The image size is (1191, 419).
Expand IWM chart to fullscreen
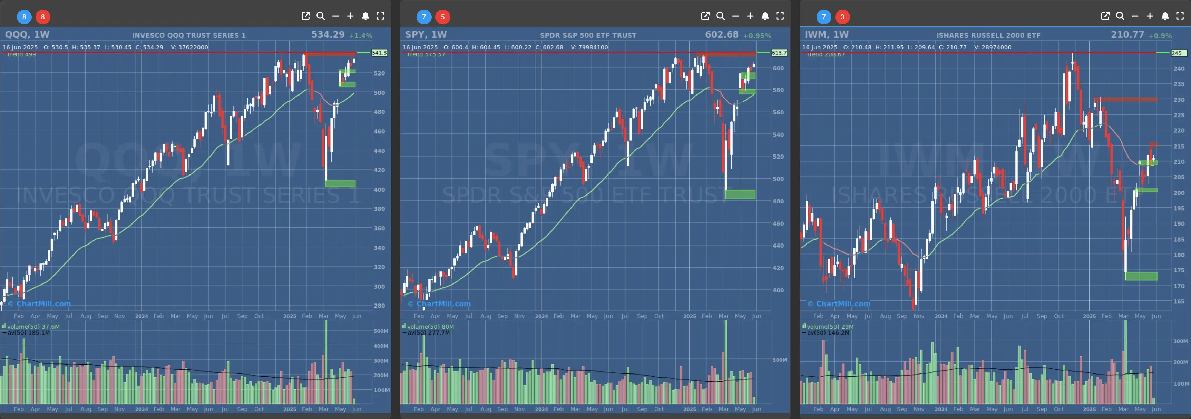pos(1180,16)
